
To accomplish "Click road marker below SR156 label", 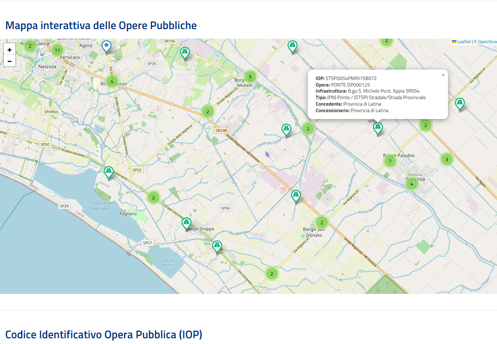I will tap(185, 53).
